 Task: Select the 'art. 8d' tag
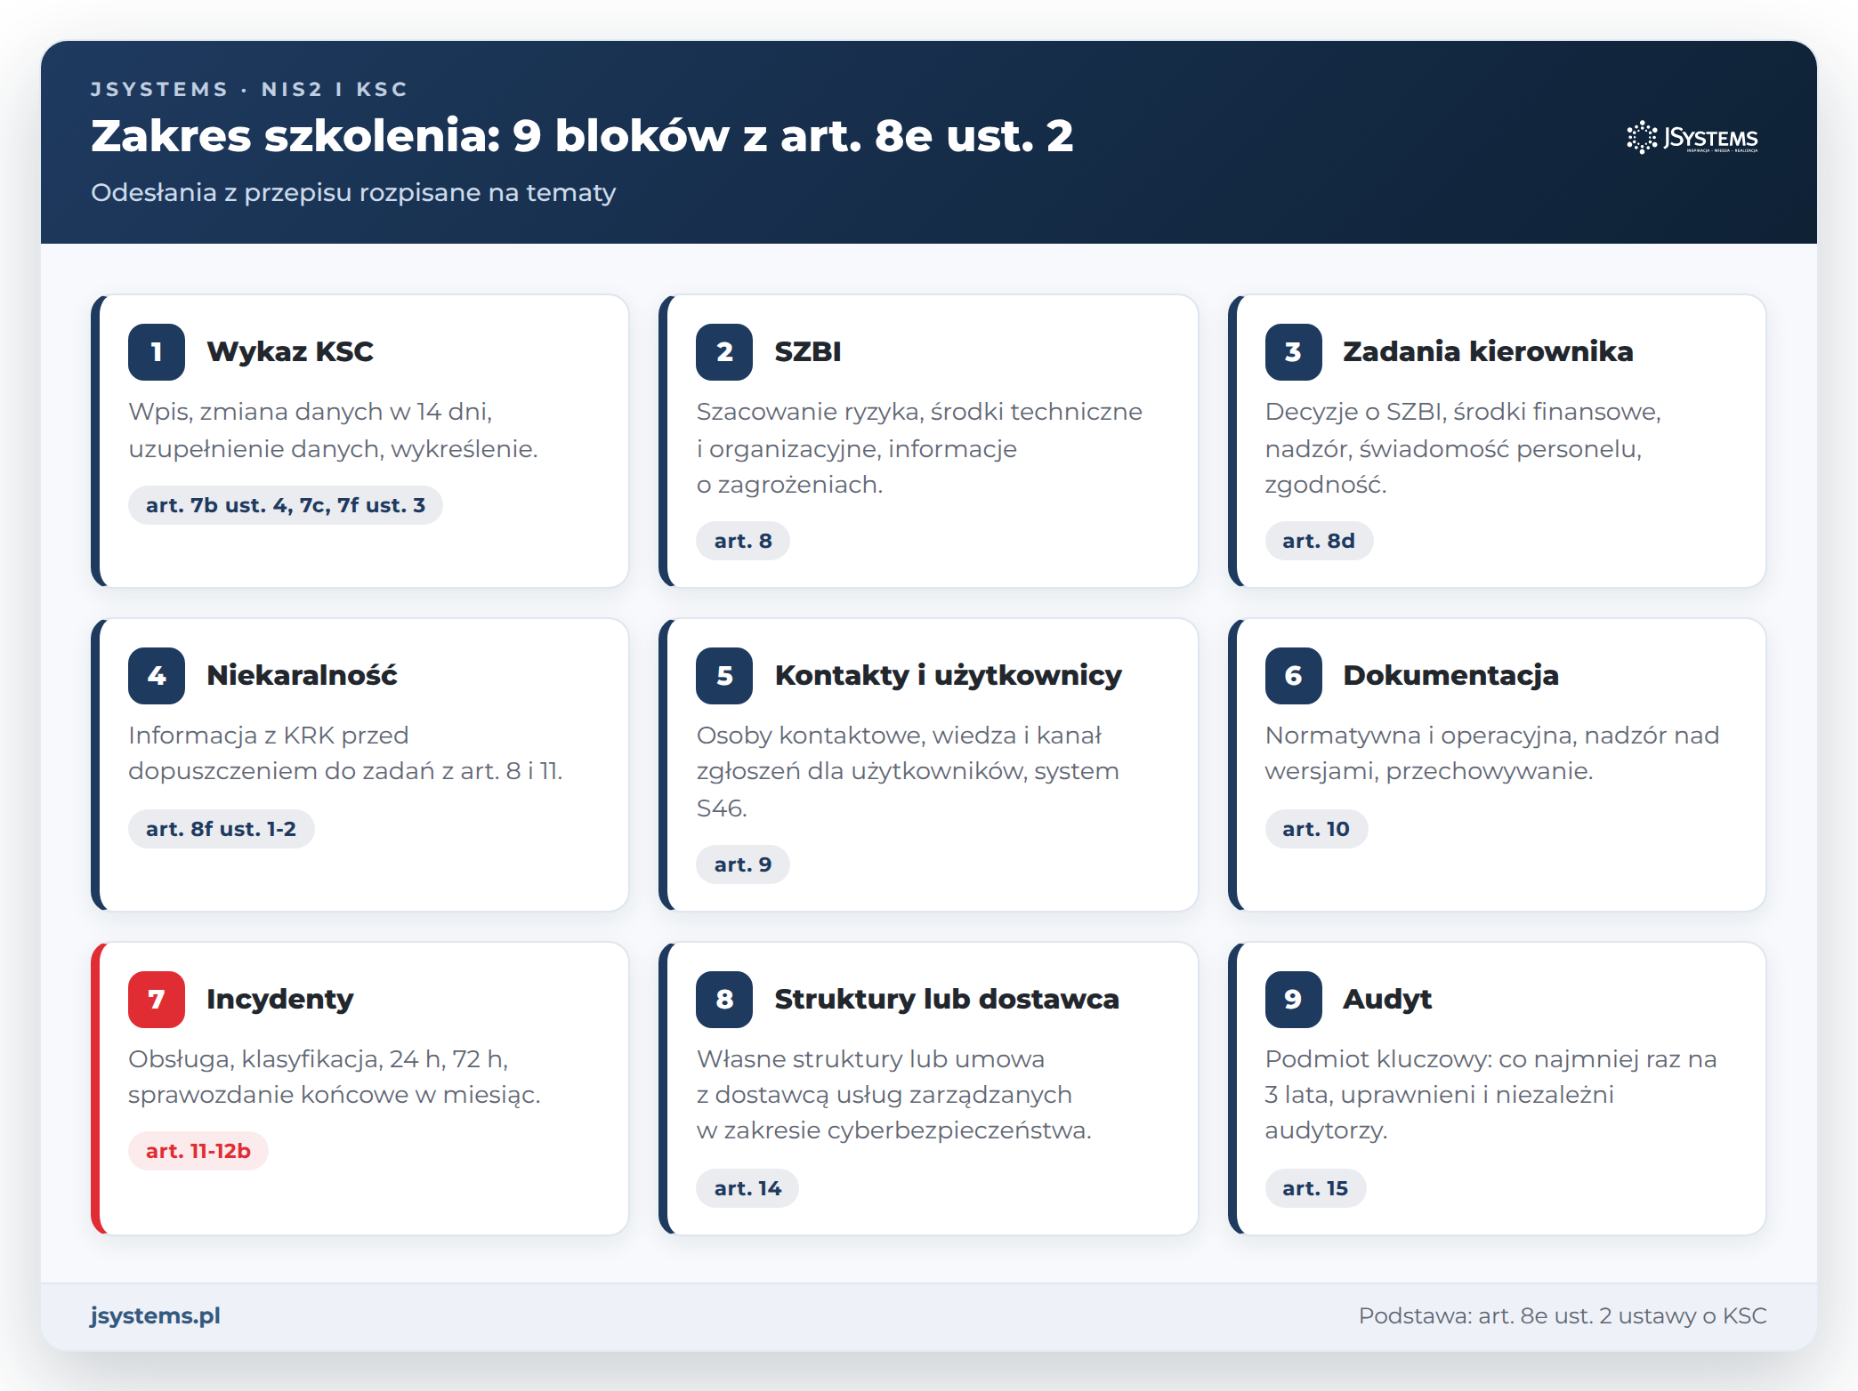click(x=1319, y=541)
